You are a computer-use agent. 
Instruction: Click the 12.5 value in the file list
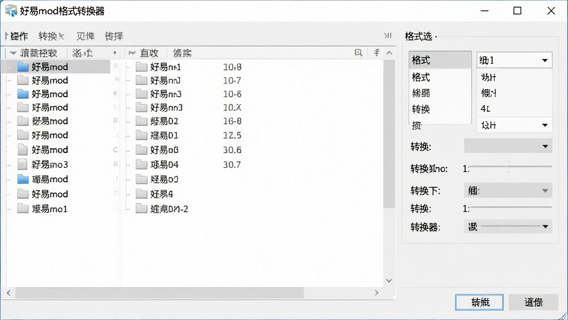[x=232, y=136]
